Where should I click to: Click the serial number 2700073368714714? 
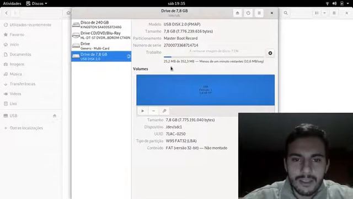[181, 45]
